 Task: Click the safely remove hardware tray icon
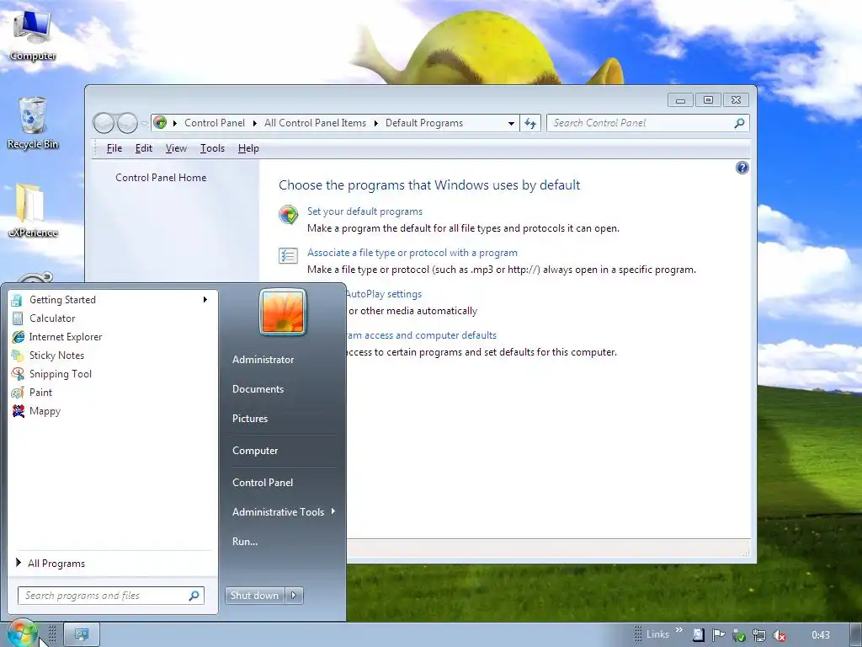point(738,635)
